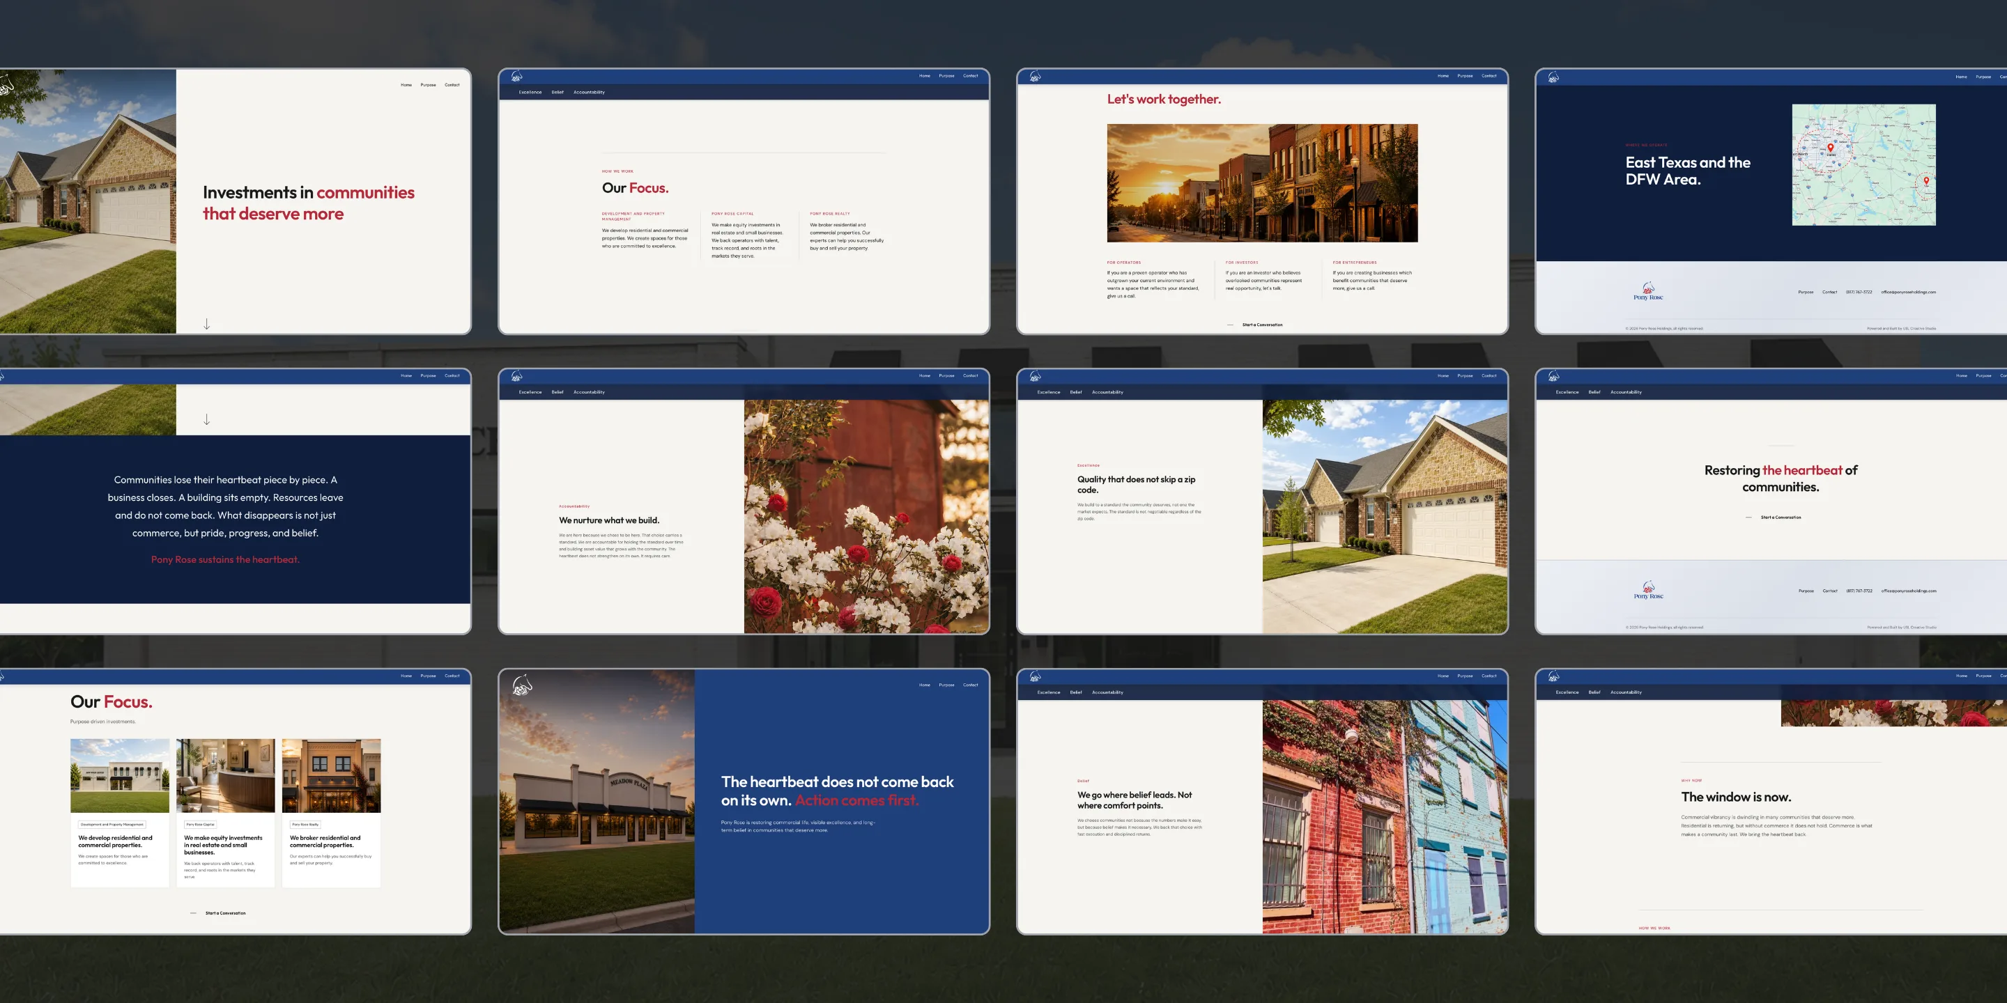The image size is (2007, 1003).
Task: Click the We nurture what we build heading
Action: pyautogui.click(x=609, y=520)
